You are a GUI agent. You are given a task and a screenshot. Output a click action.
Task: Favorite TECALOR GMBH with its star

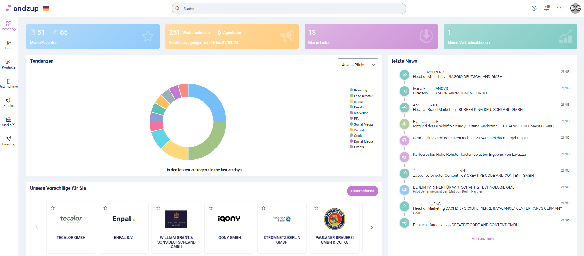53,208
